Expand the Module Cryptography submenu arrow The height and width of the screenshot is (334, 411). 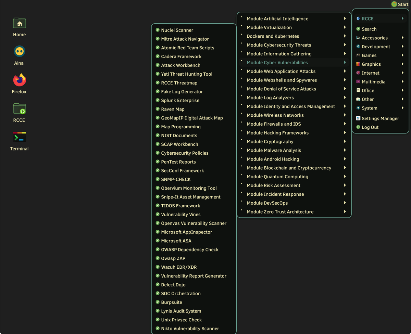[345, 142]
